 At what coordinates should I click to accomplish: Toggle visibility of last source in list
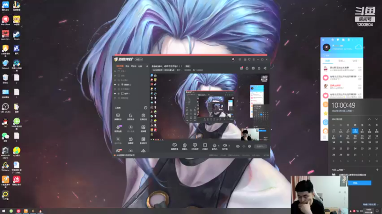point(115,98)
